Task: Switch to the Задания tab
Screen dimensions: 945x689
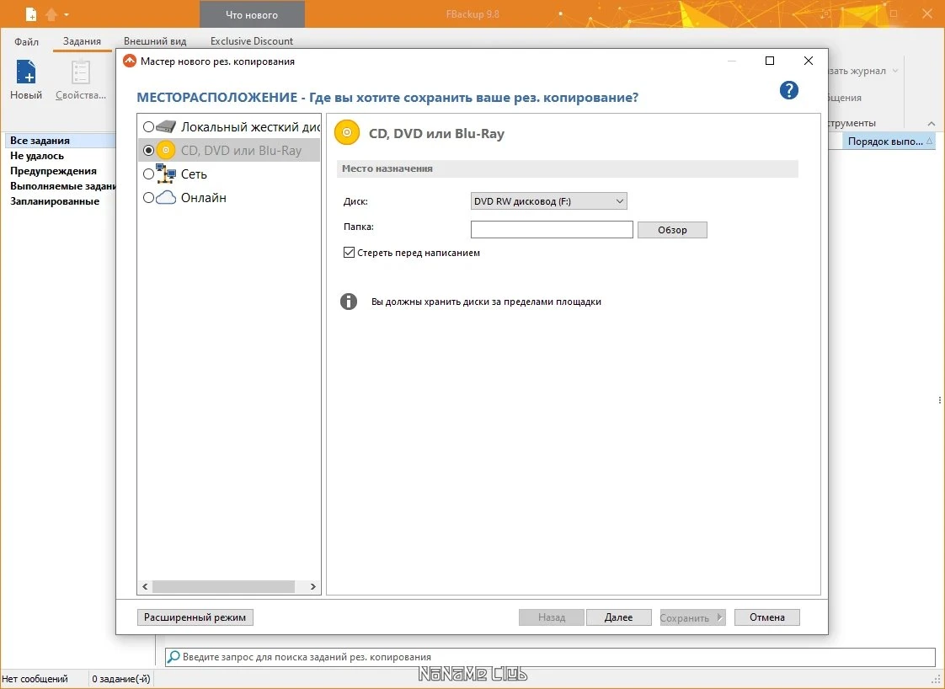Action: coord(82,41)
